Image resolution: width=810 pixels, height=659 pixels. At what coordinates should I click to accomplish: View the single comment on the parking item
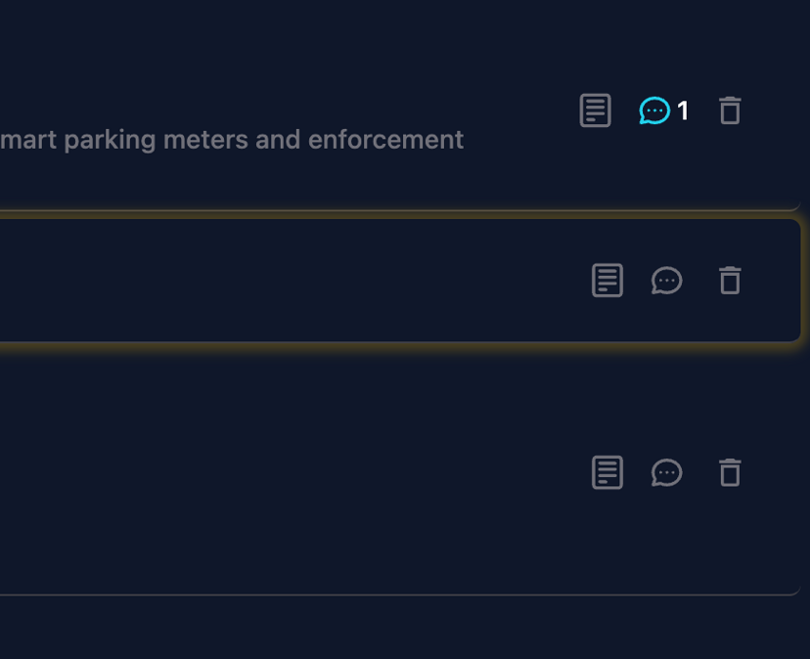tap(654, 110)
